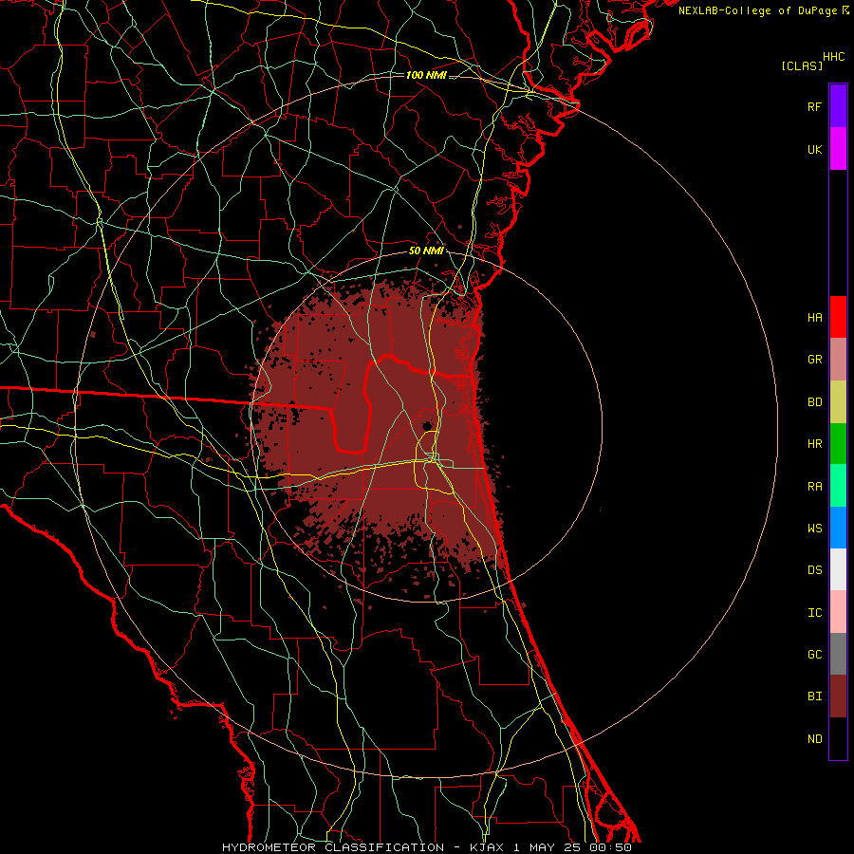
Task: Click the 00:50 timestamp
Action: click(x=610, y=847)
